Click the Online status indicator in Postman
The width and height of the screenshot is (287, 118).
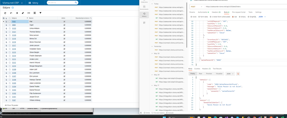click(x=147, y=113)
